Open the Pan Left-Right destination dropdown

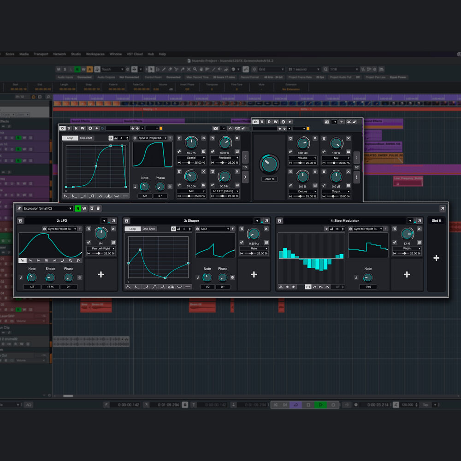pos(100,248)
